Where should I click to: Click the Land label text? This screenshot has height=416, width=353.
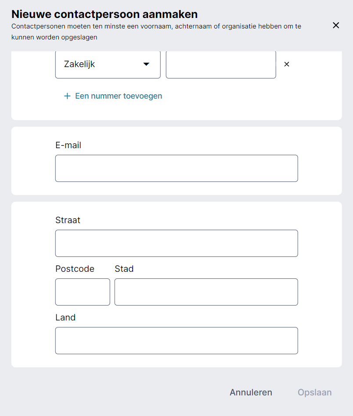(65, 317)
